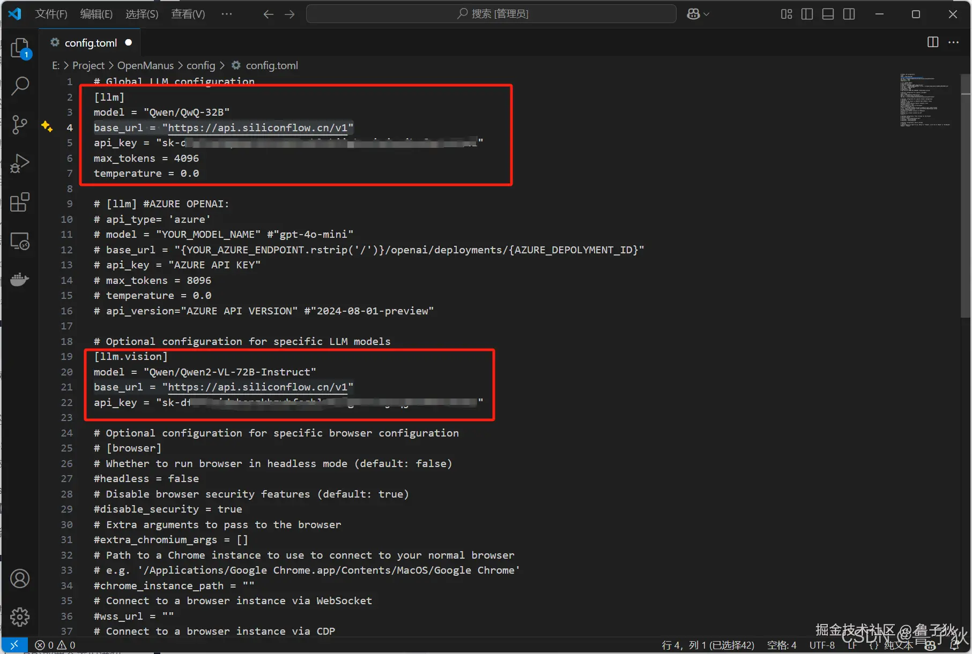
Task: Open the 选择(S) menu
Action: click(142, 14)
